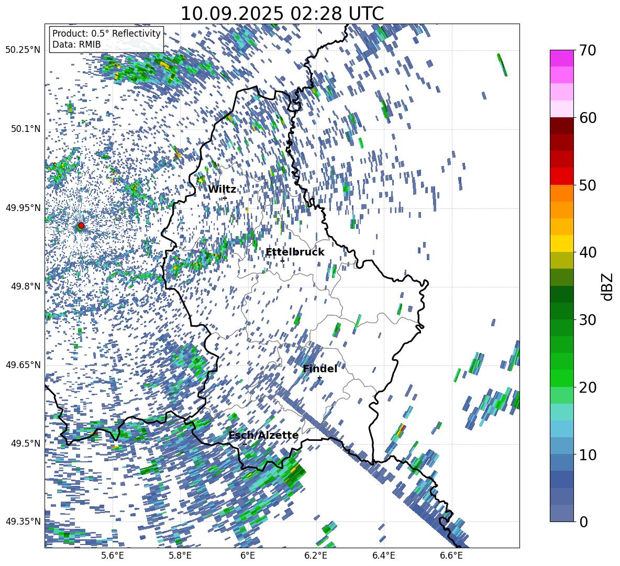The image size is (620, 566).
Task: Click the 49.8°N latitude label
Action: [26, 286]
